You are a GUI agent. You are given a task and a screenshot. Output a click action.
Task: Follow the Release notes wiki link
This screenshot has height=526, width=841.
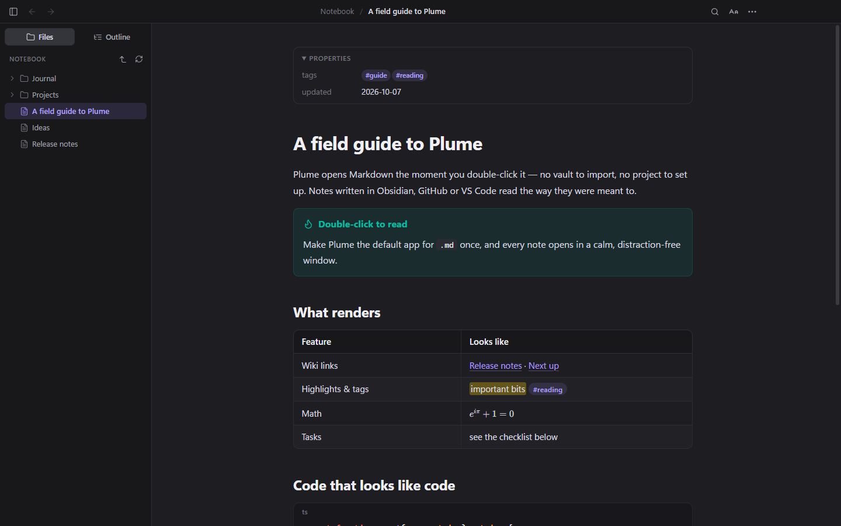[x=495, y=366]
